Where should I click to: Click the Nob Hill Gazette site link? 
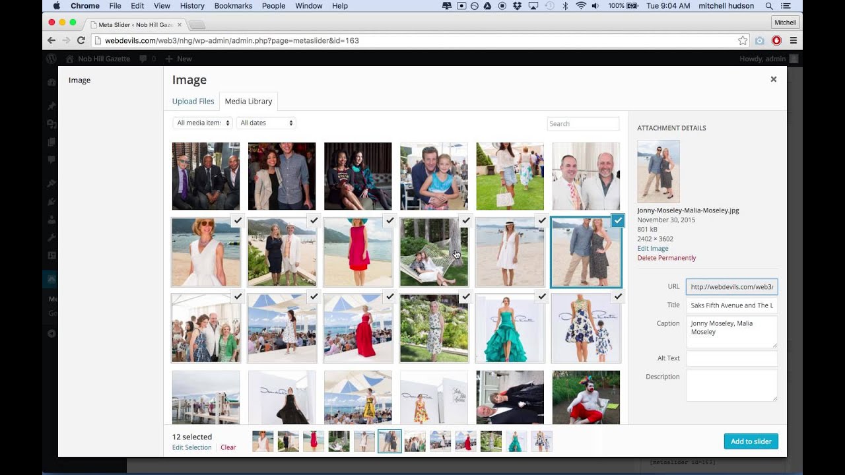click(x=98, y=59)
